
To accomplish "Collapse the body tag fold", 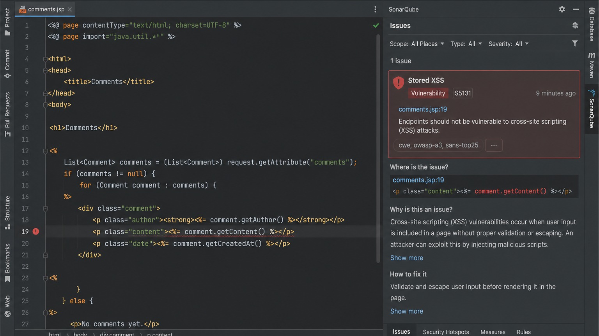I will (45, 105).
